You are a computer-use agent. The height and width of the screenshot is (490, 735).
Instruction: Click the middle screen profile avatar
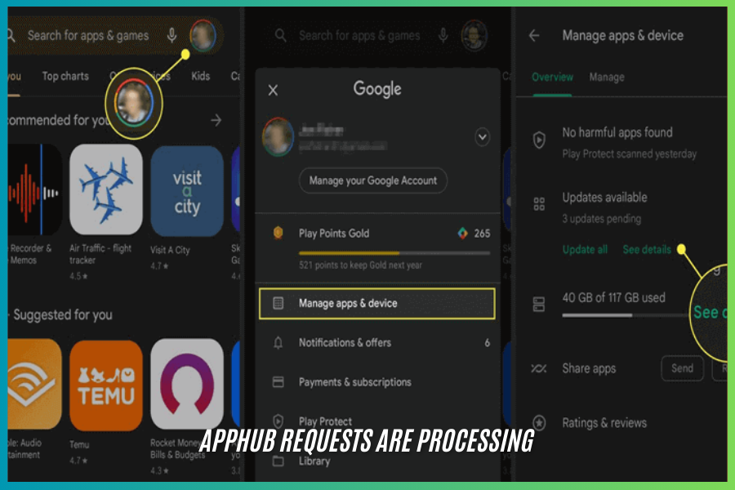pyautogui.click(x=474, y=36)
